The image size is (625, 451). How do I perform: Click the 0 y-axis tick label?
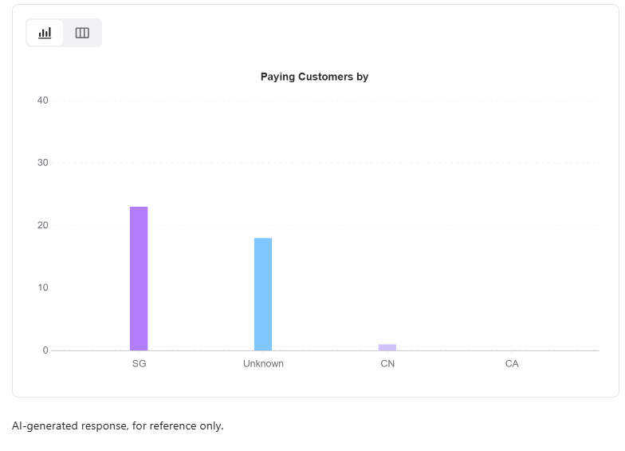tap(45, 350)
